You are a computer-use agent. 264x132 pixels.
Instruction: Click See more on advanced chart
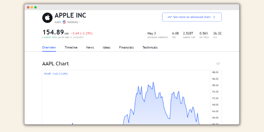[x=192, y=17]
